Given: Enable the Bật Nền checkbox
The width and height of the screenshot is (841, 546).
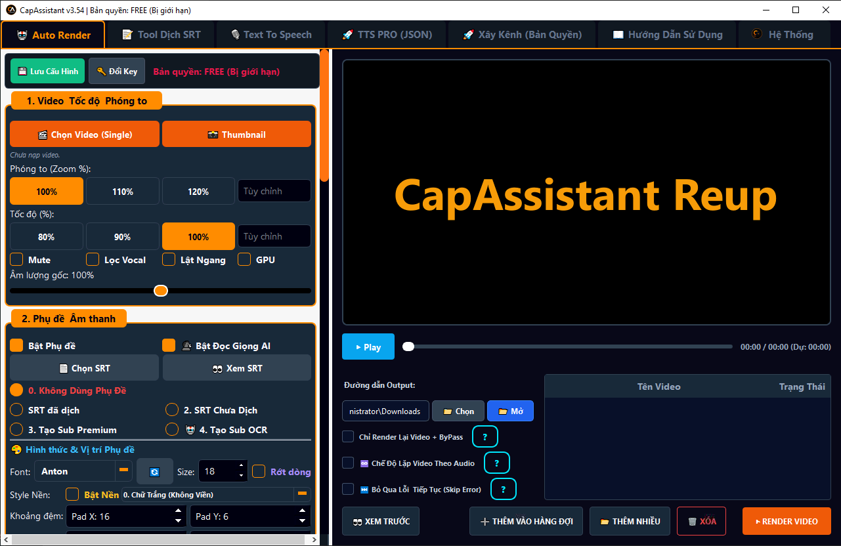Looking at the screenshot, I should (72, 494).
